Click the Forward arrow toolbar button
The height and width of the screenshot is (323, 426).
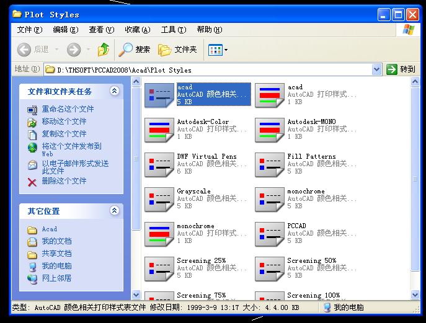tap(74, 50)
